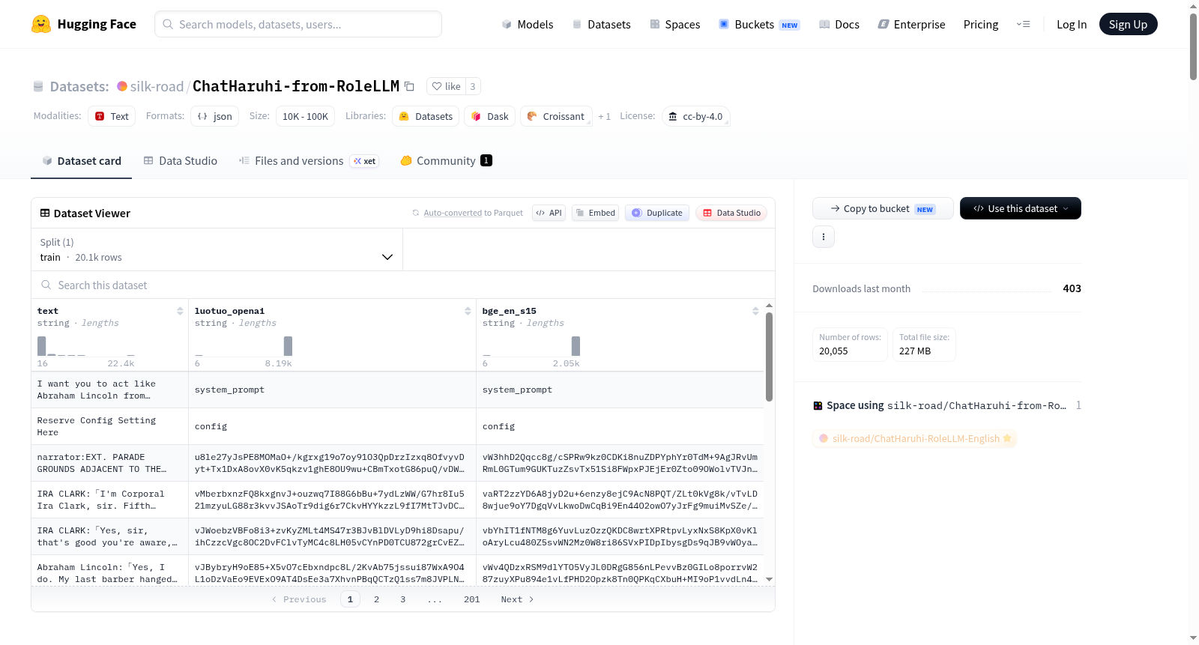Go to Next page of rows
The width and height of the screenshot is (1199, 645).
(517, 599)
